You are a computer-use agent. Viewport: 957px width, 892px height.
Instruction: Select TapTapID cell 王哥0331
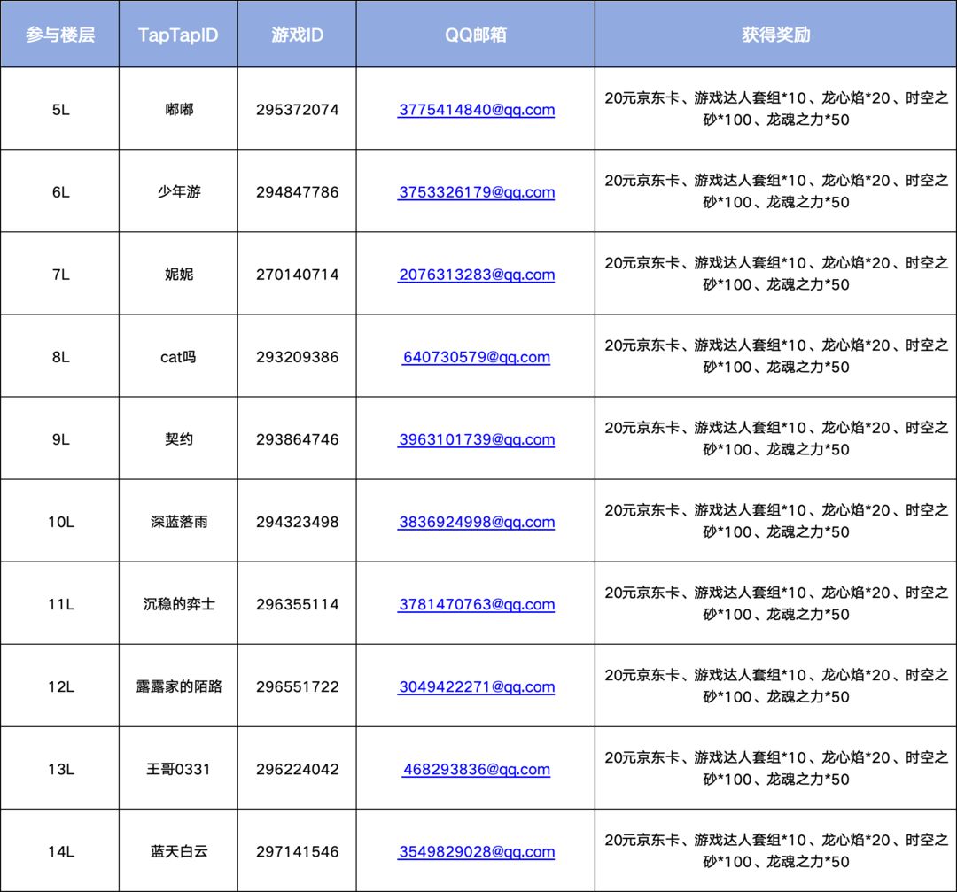(178, 767)
